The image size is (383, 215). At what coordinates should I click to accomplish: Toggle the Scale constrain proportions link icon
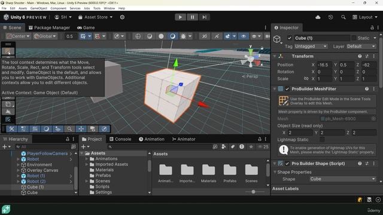pos(306,79)
